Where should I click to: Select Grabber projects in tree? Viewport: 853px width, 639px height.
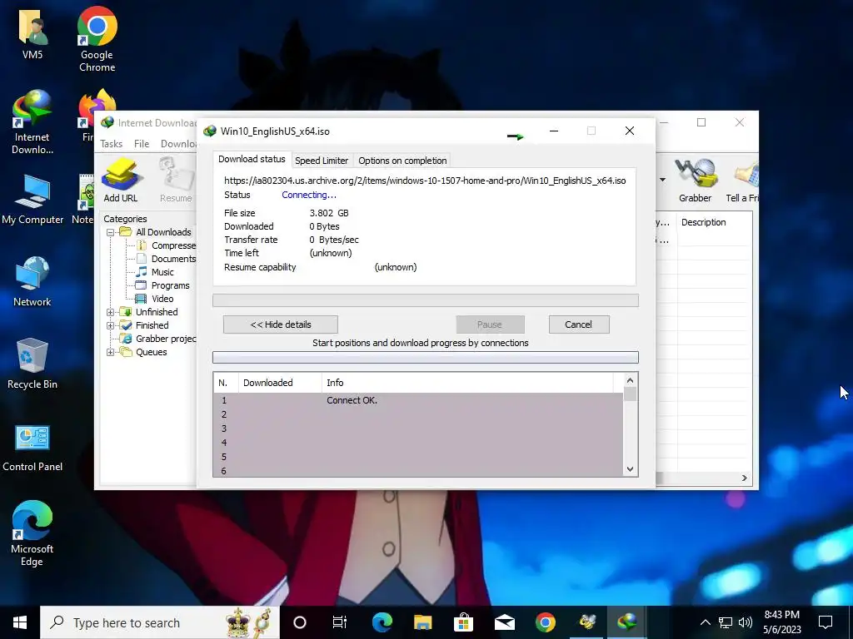click(x=157, y=339)
